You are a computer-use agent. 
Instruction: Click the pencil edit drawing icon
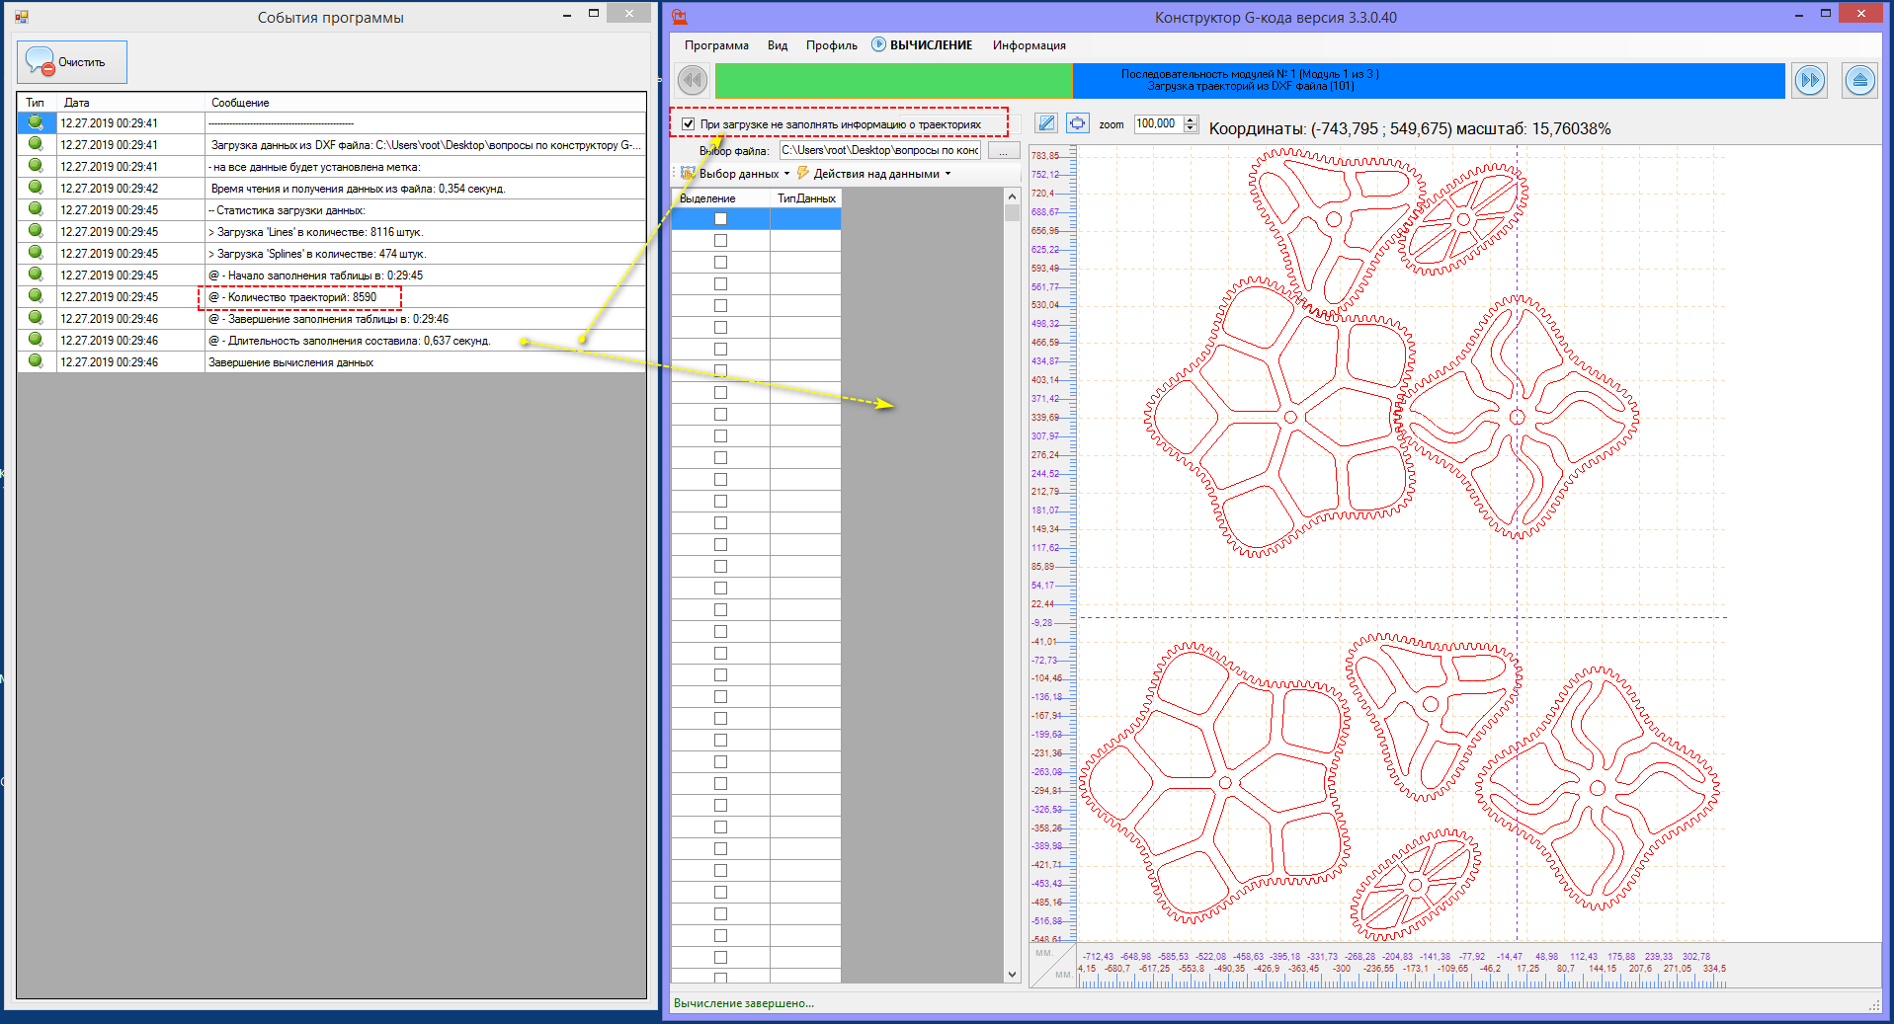coord(1046,123)
